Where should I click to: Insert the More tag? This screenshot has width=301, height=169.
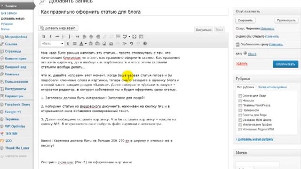pos(118,37)
